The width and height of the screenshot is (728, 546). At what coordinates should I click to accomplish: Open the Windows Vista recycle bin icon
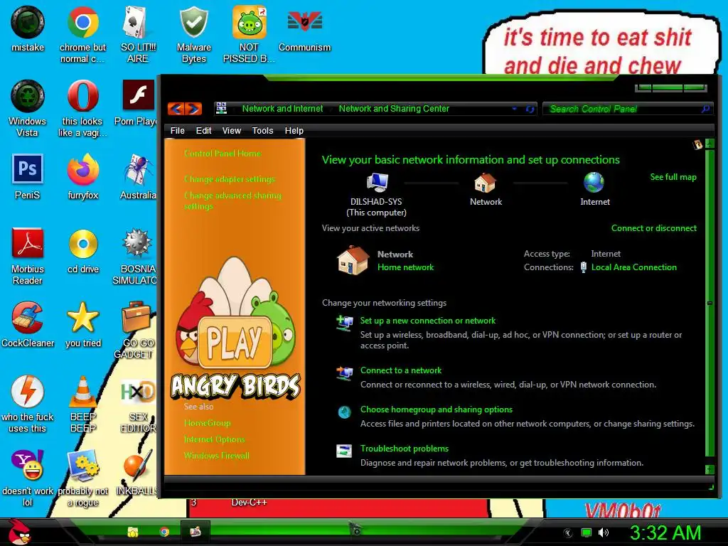[28, 108]
